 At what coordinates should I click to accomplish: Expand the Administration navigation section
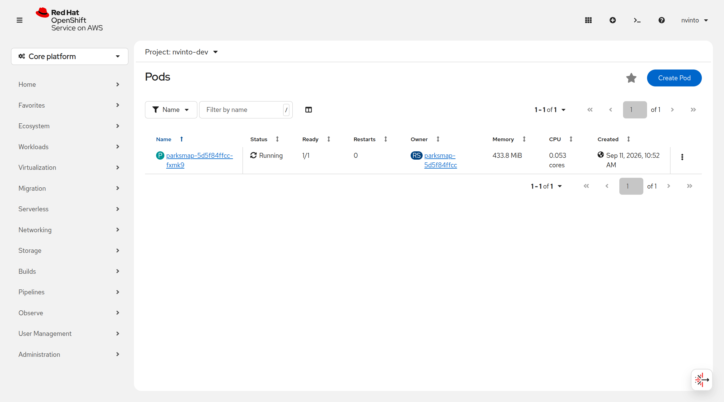[x=69, y=354]
